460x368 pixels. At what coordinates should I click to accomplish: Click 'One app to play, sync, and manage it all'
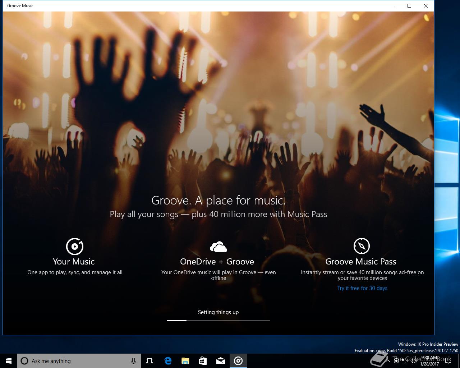coord(75,272)
